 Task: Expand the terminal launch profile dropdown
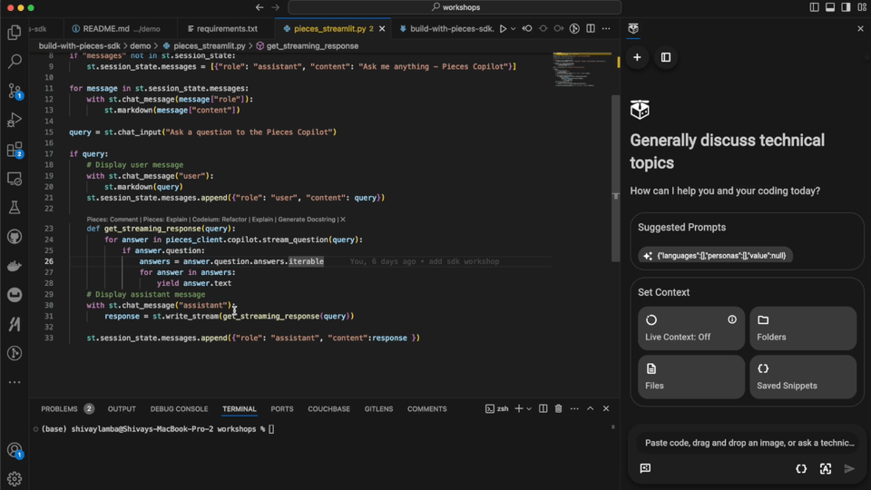coord(529,409)
